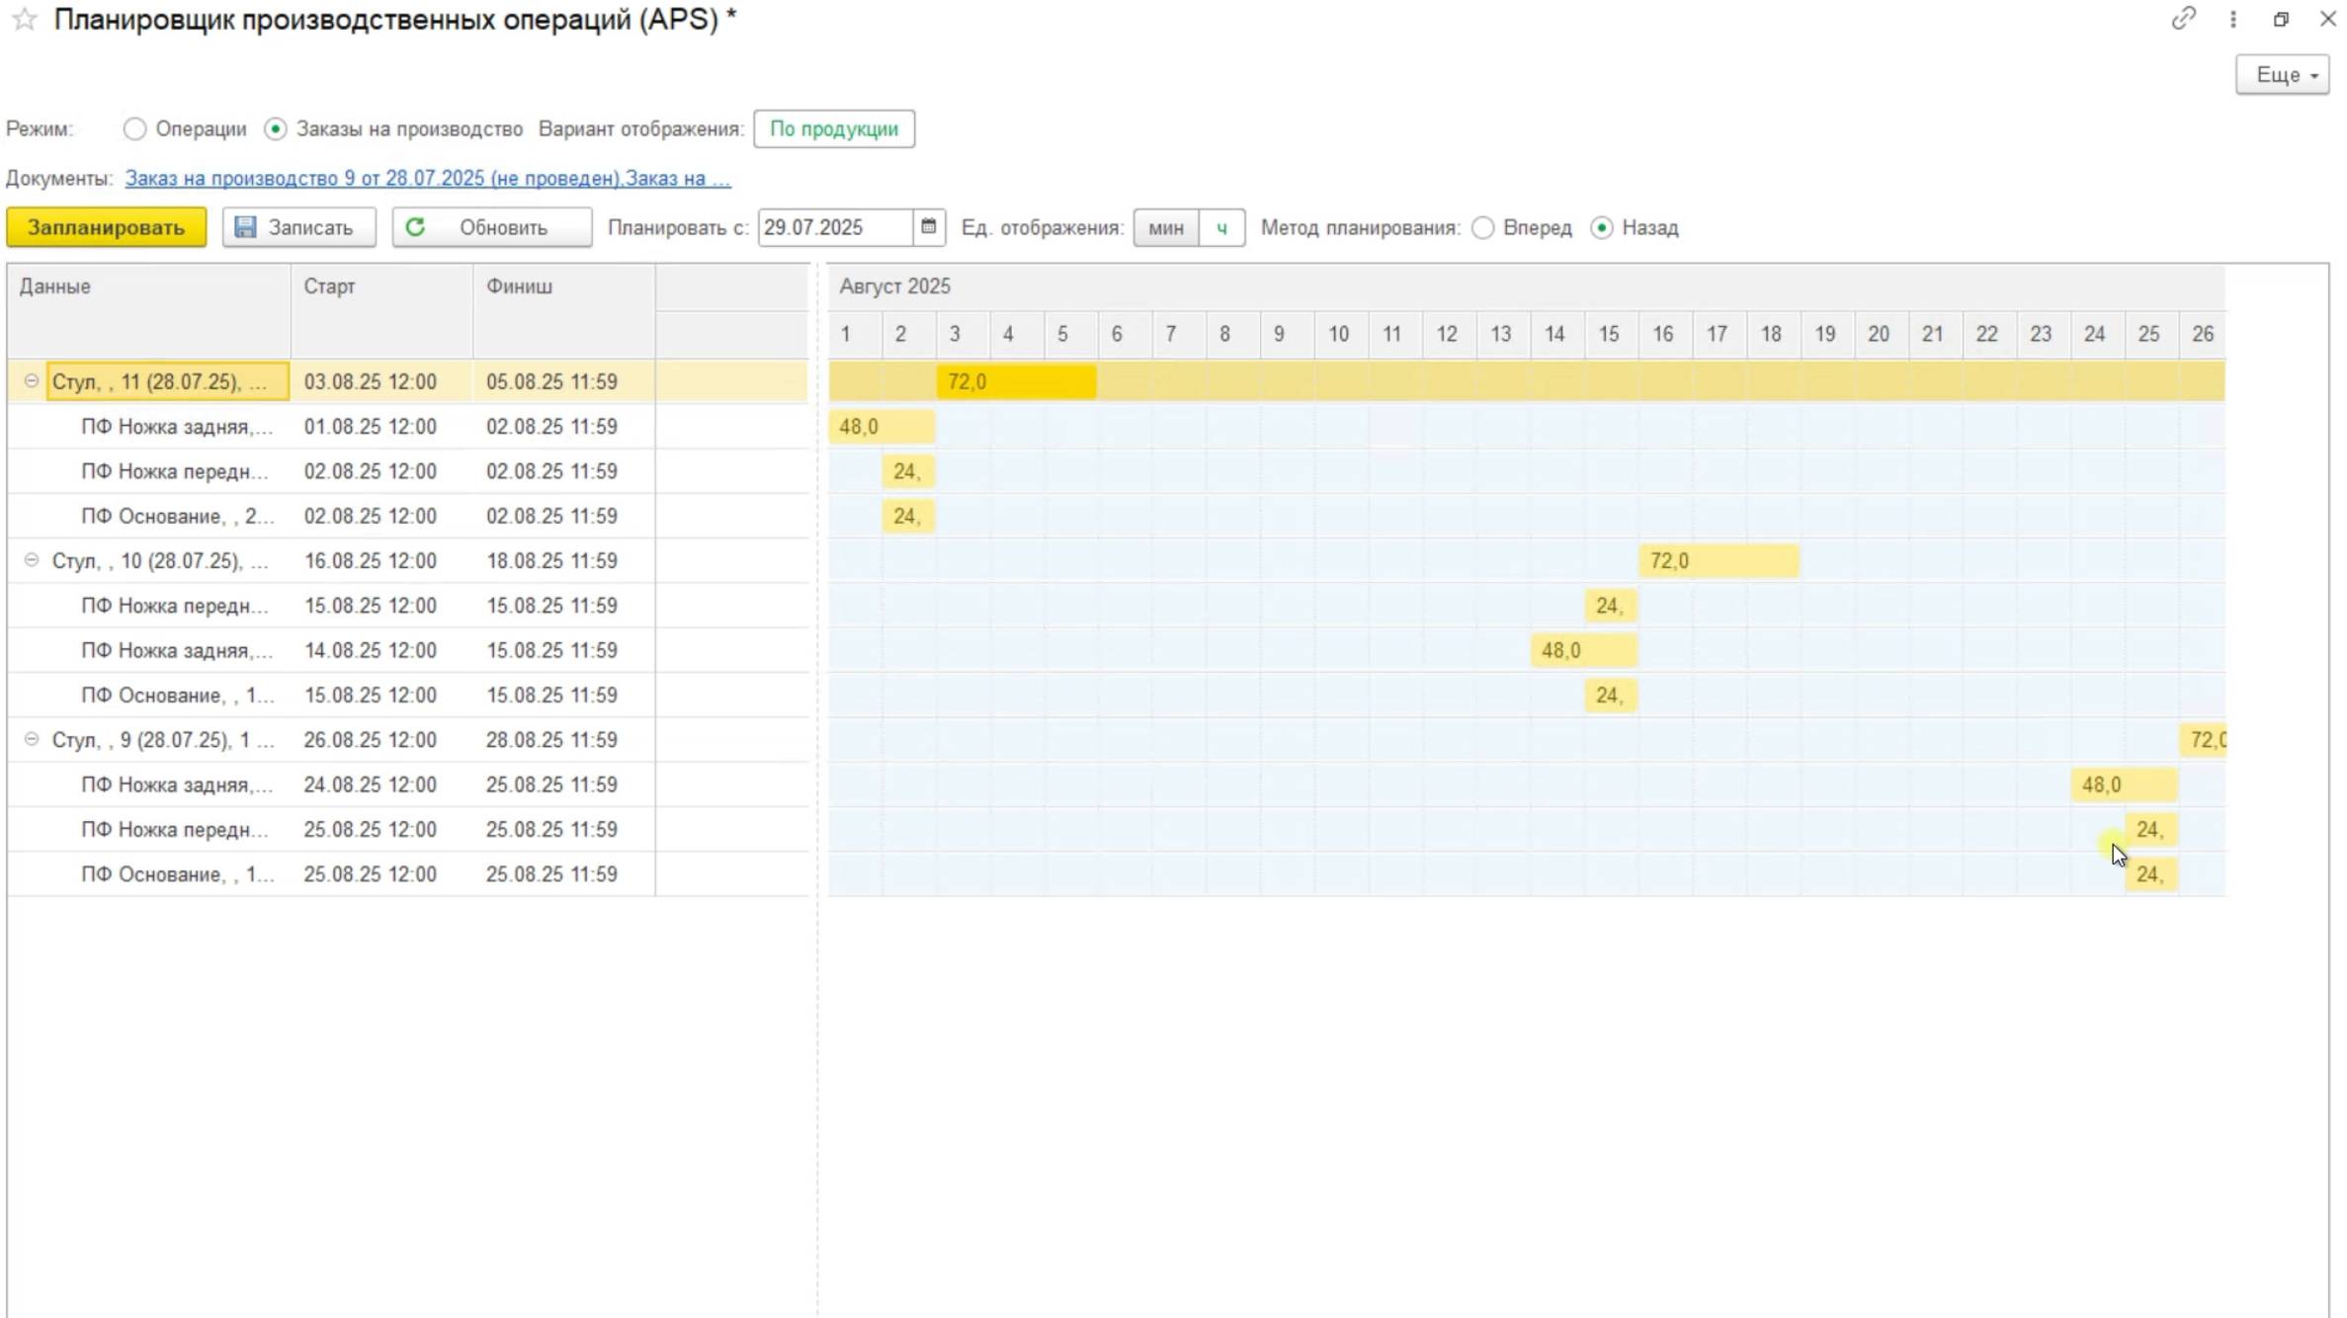Click the 72,0 bar for Стул 10
2347x1318 pixels.
pyautogui.click(x=1718, y=561)
